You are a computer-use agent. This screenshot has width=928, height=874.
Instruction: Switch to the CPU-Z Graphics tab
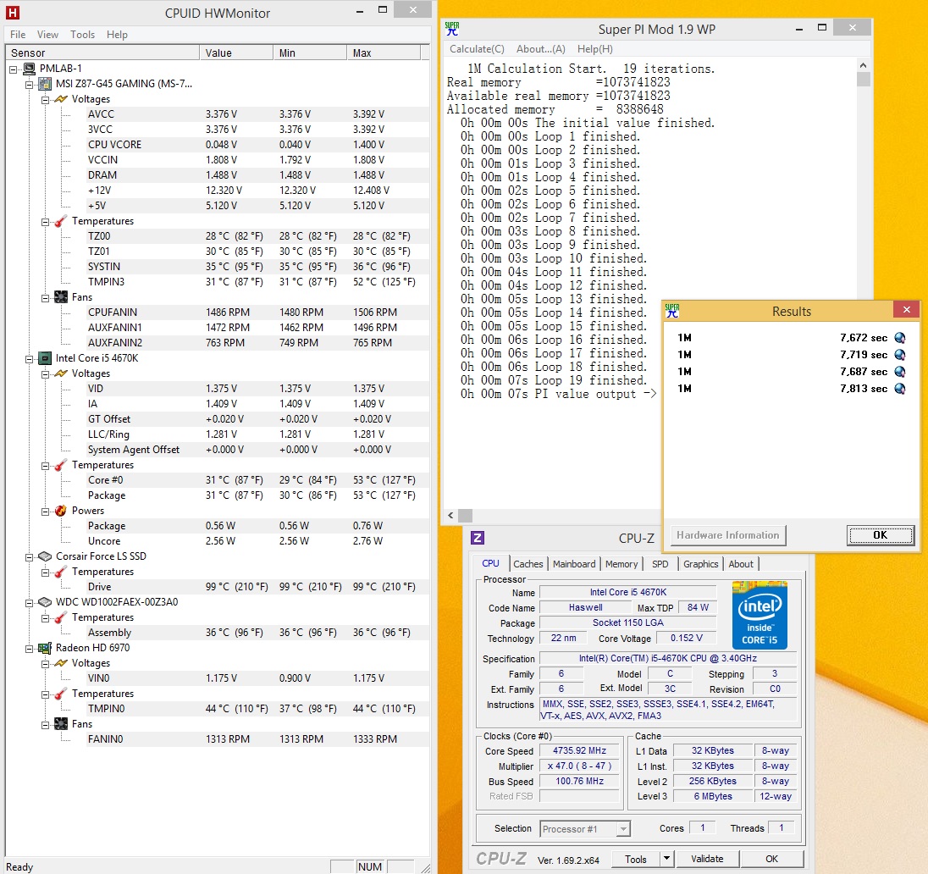701,564
